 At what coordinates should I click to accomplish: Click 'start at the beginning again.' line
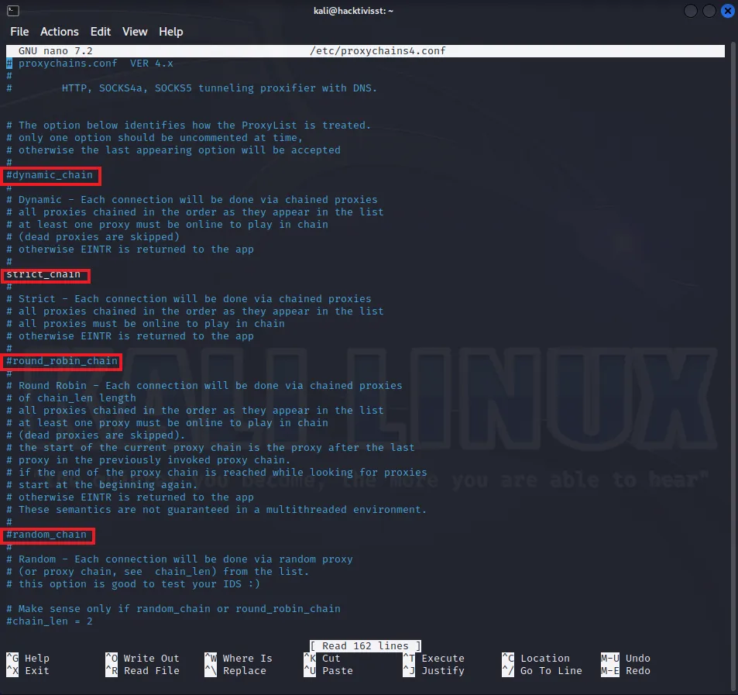[x=101, y=485]
